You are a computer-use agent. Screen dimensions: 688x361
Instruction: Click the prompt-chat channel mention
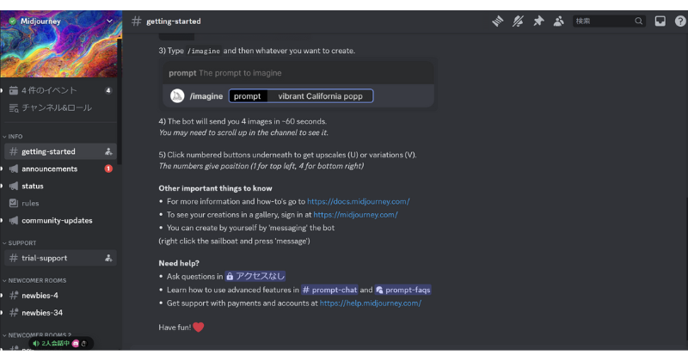329,290
